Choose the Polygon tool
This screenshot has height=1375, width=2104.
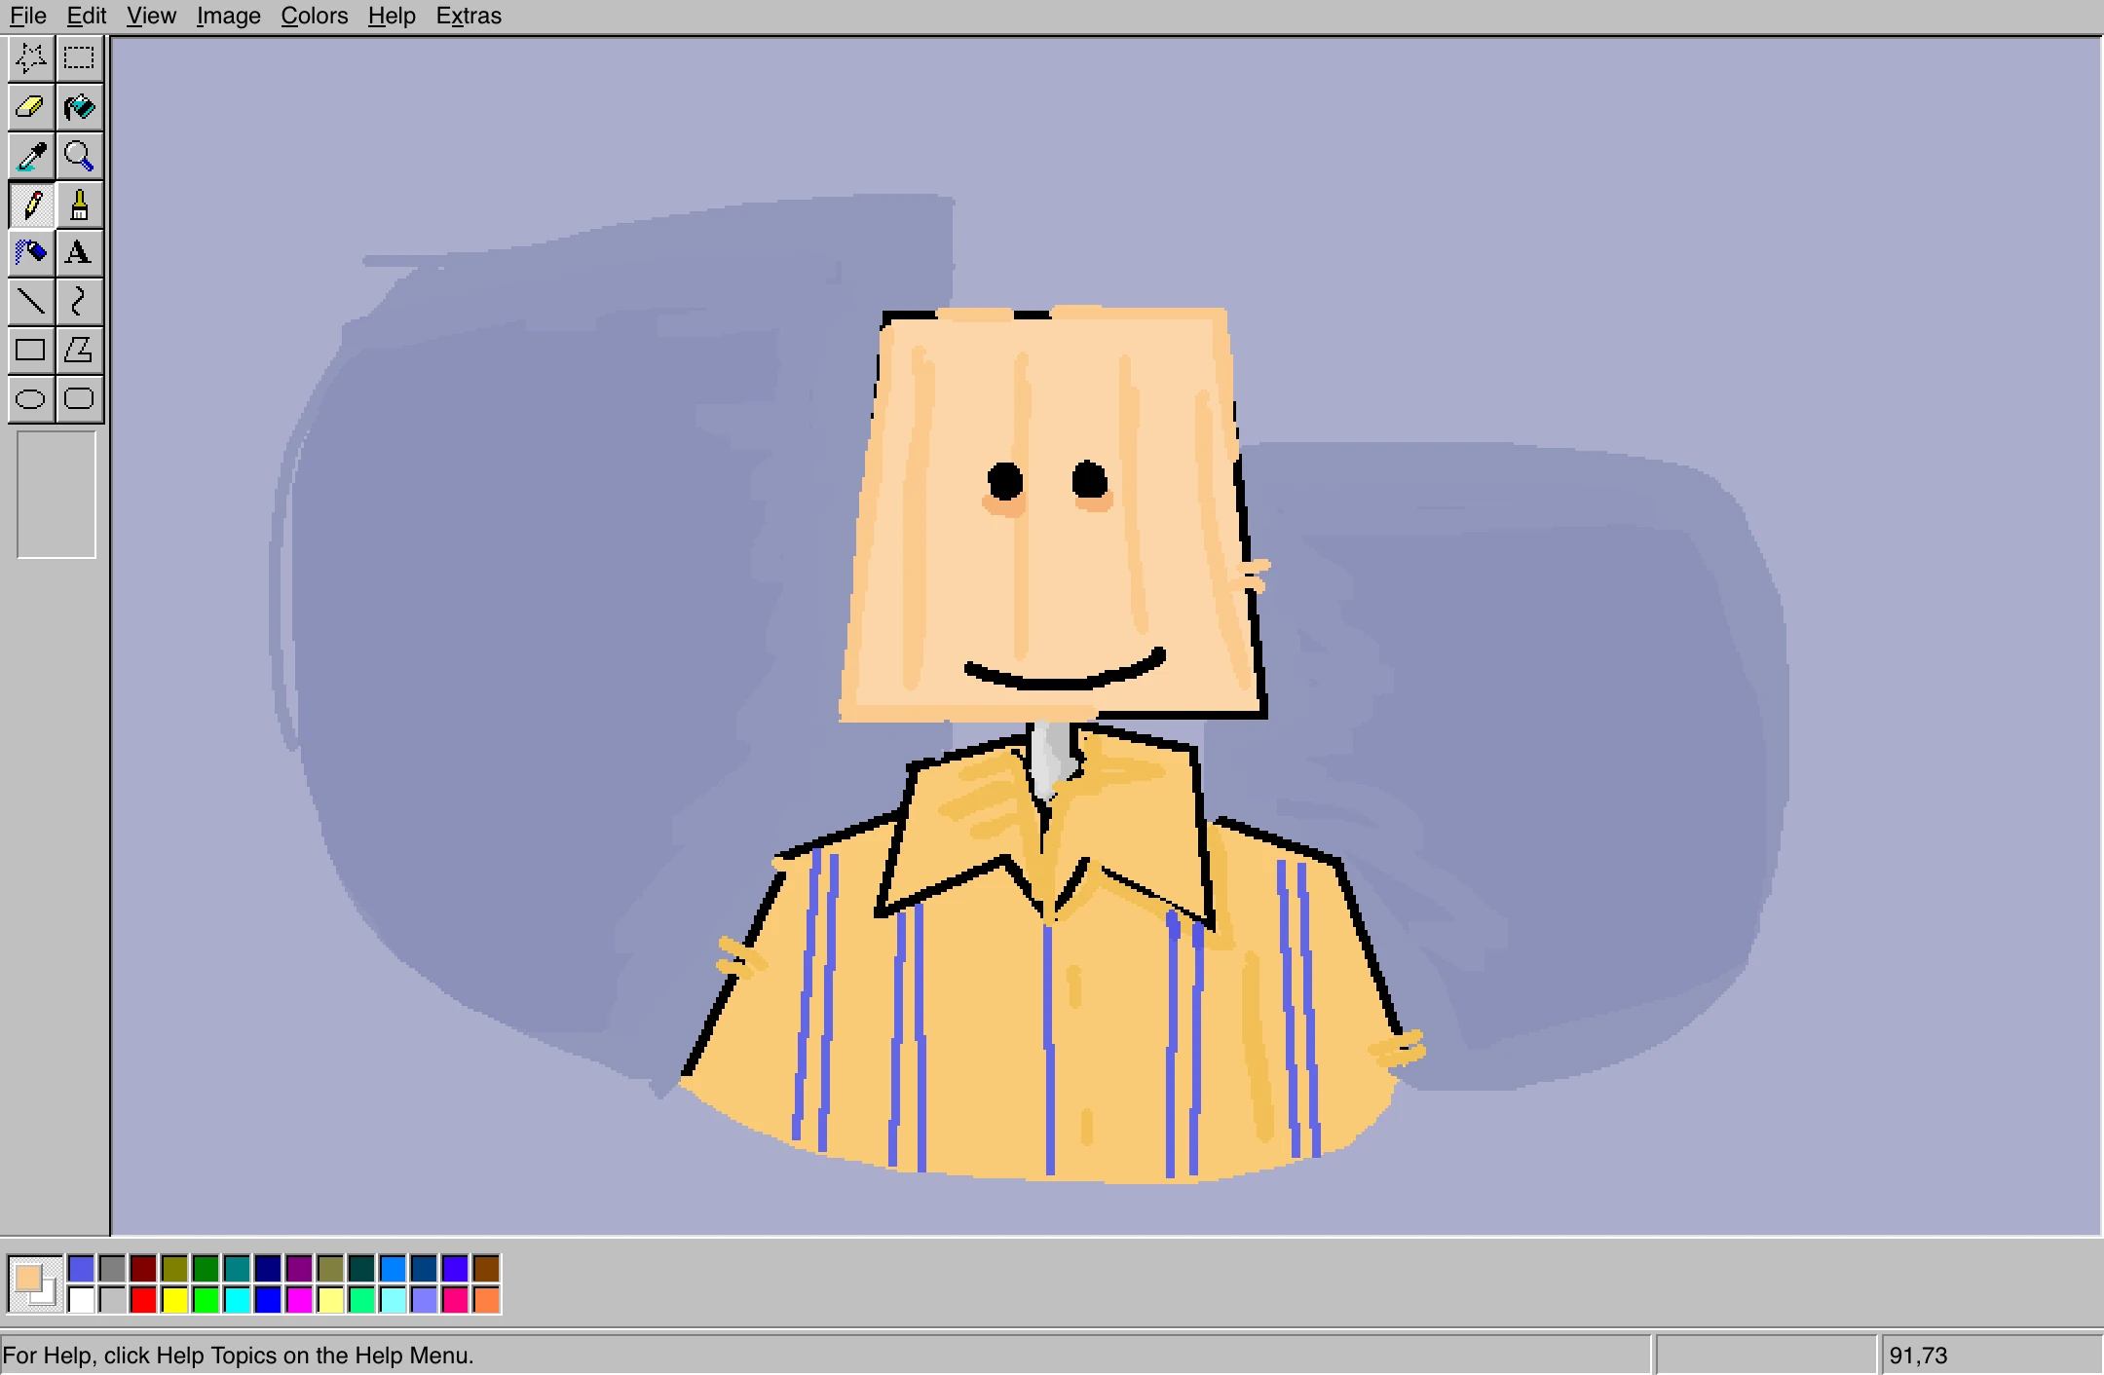pyautogui.click(x=79, y=351)
